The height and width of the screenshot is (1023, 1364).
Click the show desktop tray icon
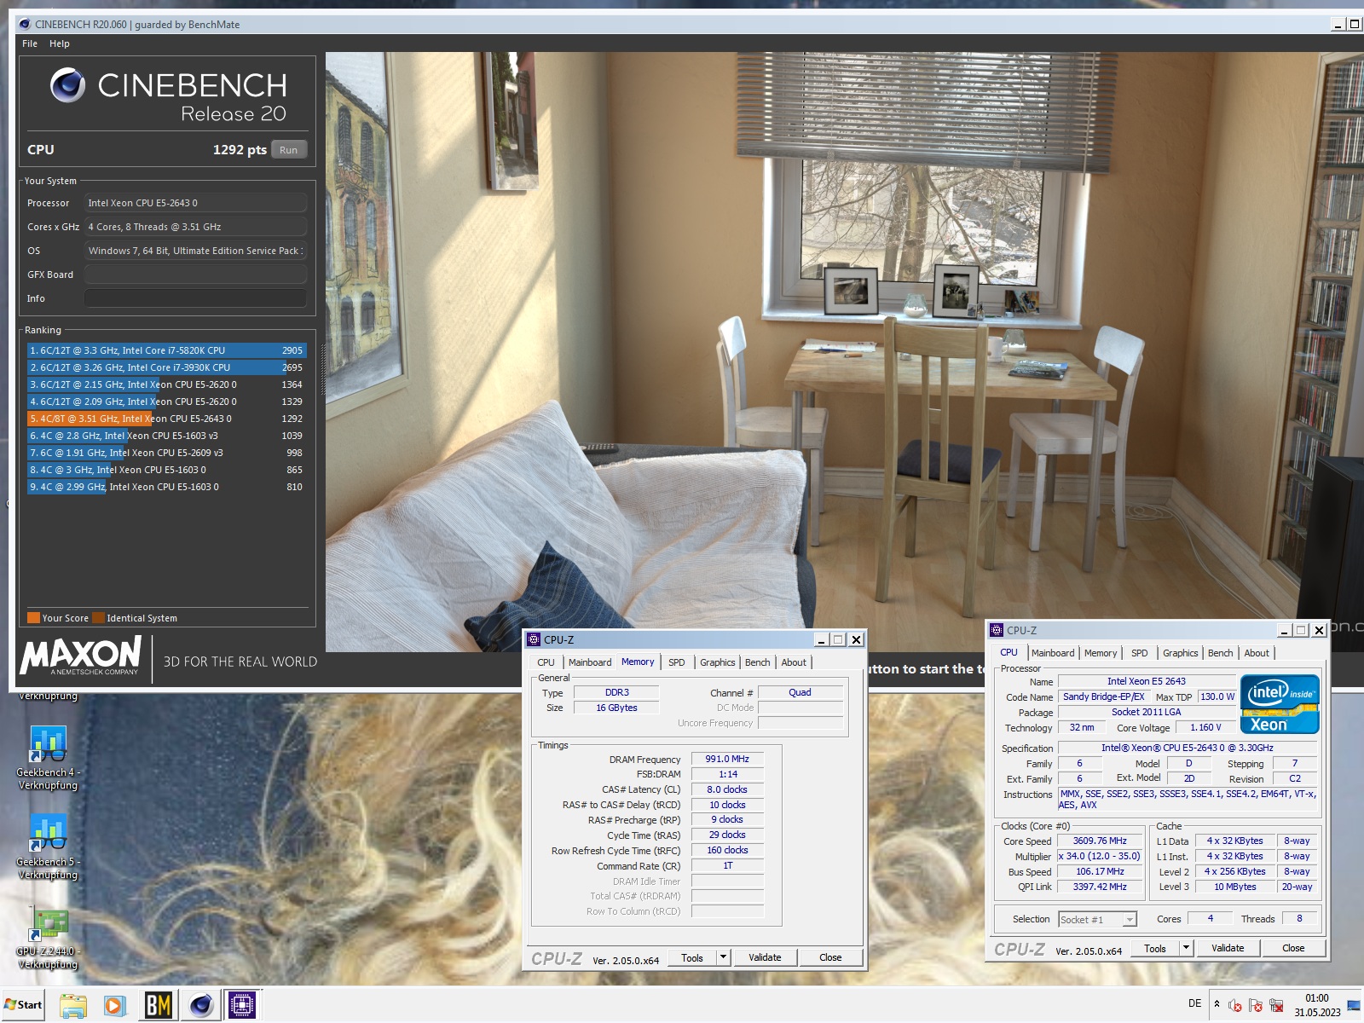pos(1354,1005)
